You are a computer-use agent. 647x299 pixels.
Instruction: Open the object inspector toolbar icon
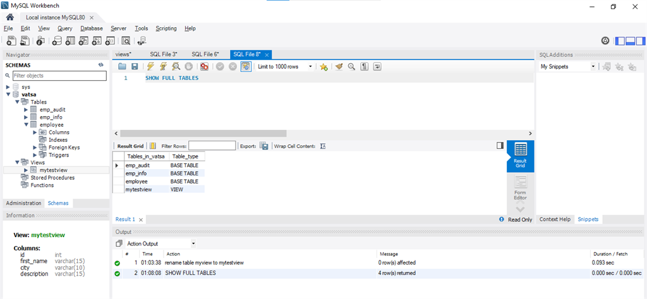coord(40,40)
